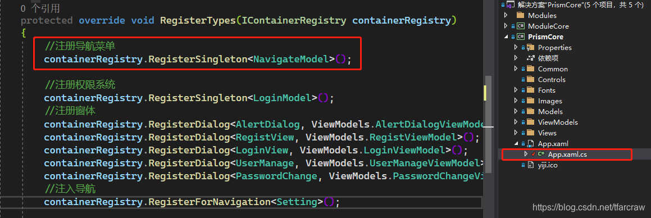Viewport: 651px width, 218px height.
Task: Click the Models folder icon
Action: click(x=531, y=111)
